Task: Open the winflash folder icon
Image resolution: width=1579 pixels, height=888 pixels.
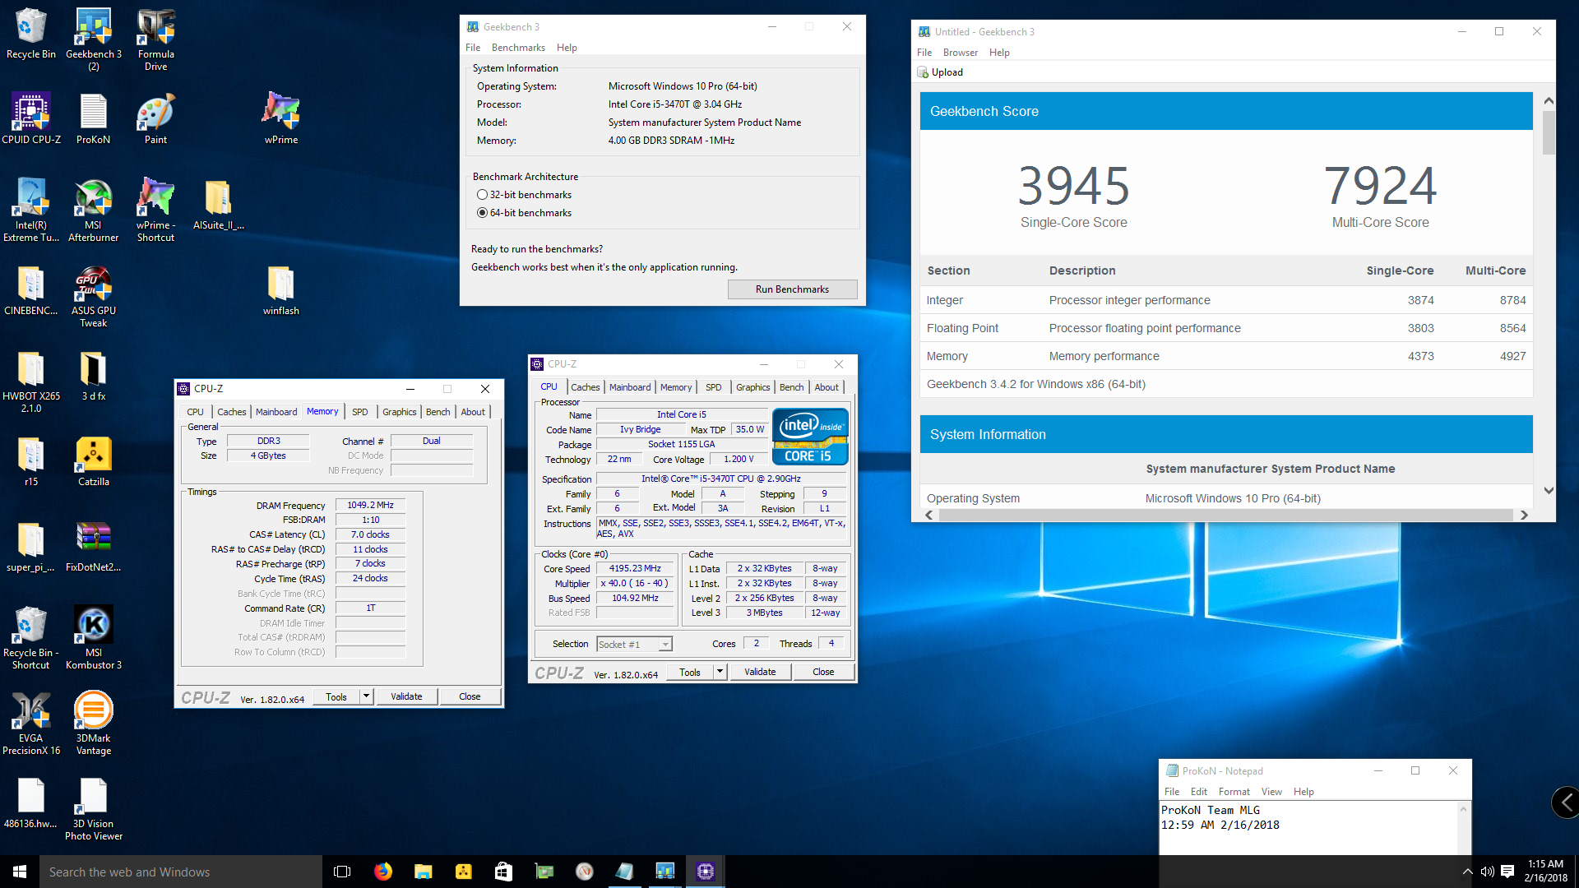Action: [x=281, y=289]
